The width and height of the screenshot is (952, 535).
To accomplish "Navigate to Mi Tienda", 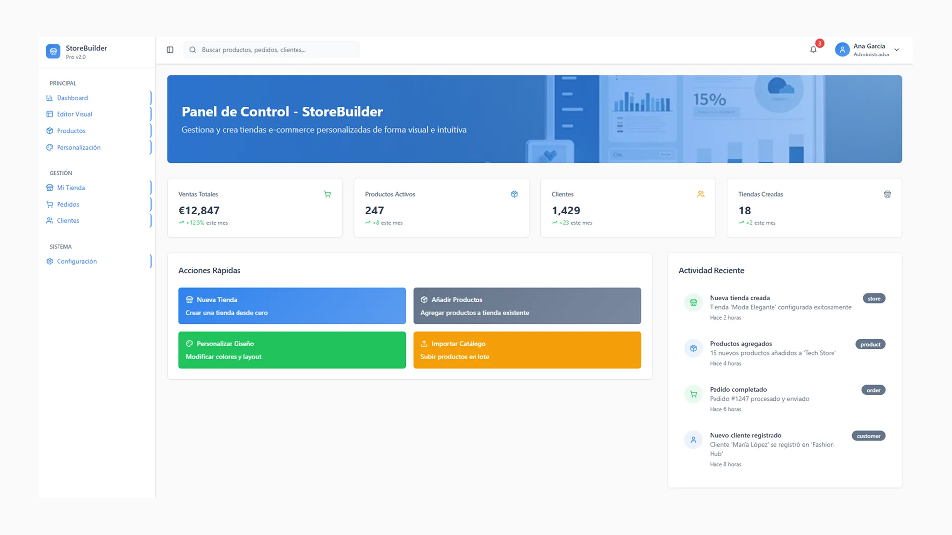I will pyautogui.click(x=70, y=188).
